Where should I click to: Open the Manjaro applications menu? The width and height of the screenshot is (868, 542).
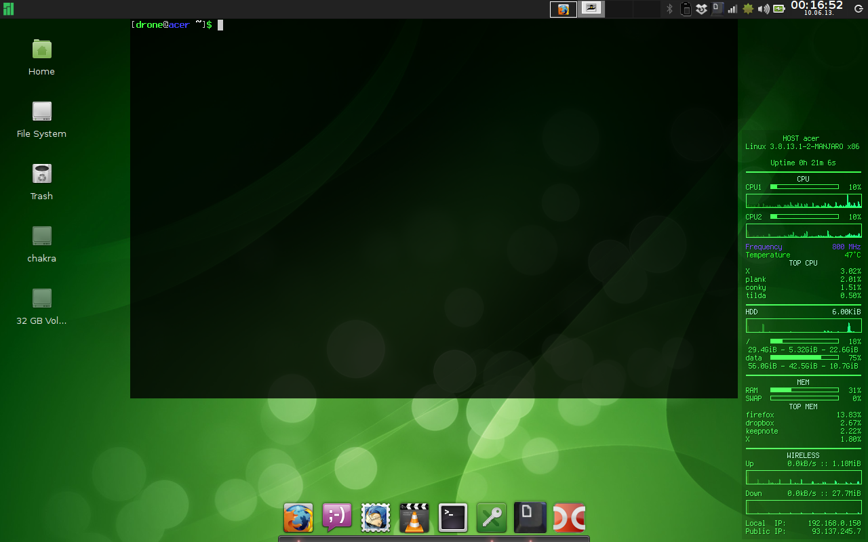[x=8, y=9]
